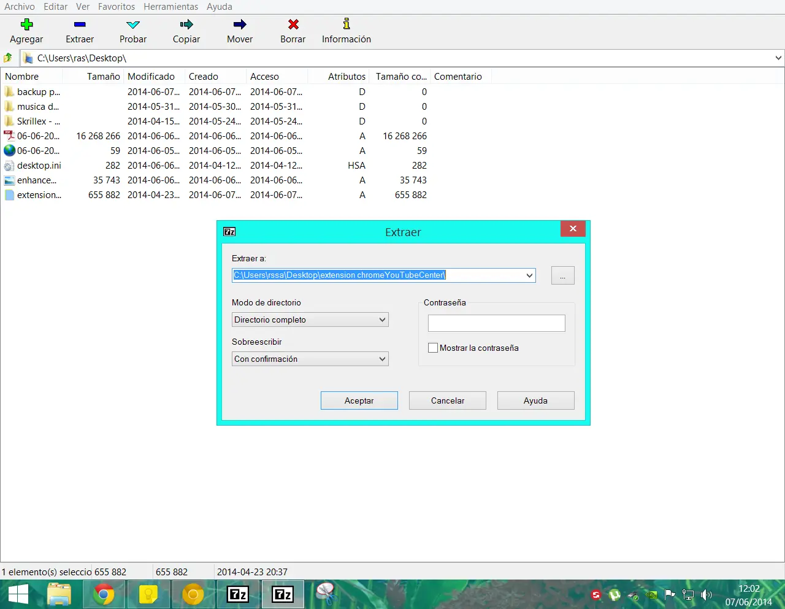The height and width of the screenshot is (609, 785).
Task: Click the PDF file icon in list
Action: 9,136
